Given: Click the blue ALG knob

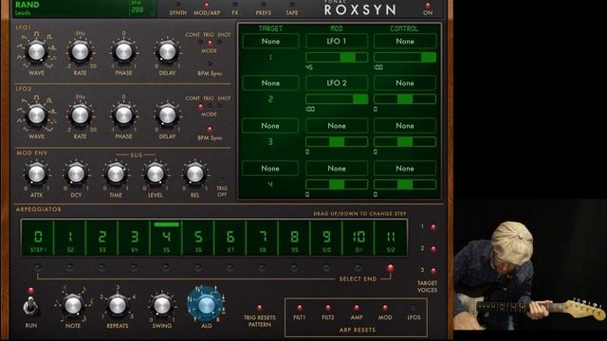Looking at the screenshot, I should 206,305.
